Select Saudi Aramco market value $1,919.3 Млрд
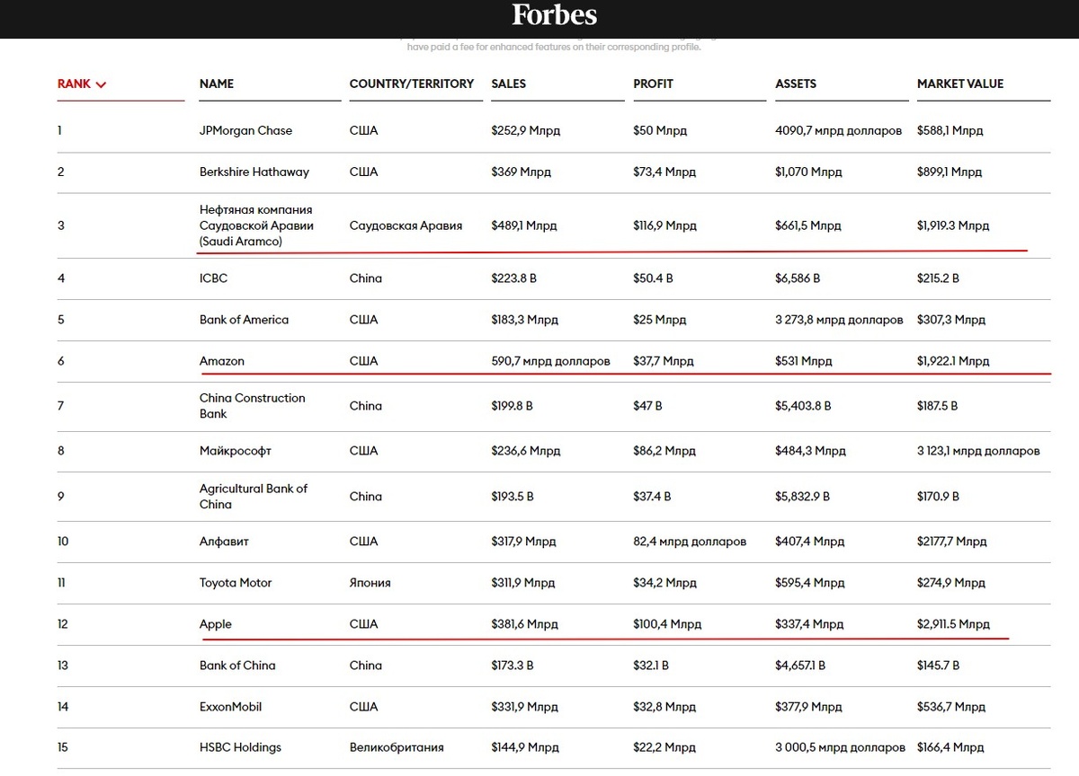 [x=953, y=225]
